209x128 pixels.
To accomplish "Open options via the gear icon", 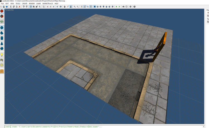I will 130,6.
